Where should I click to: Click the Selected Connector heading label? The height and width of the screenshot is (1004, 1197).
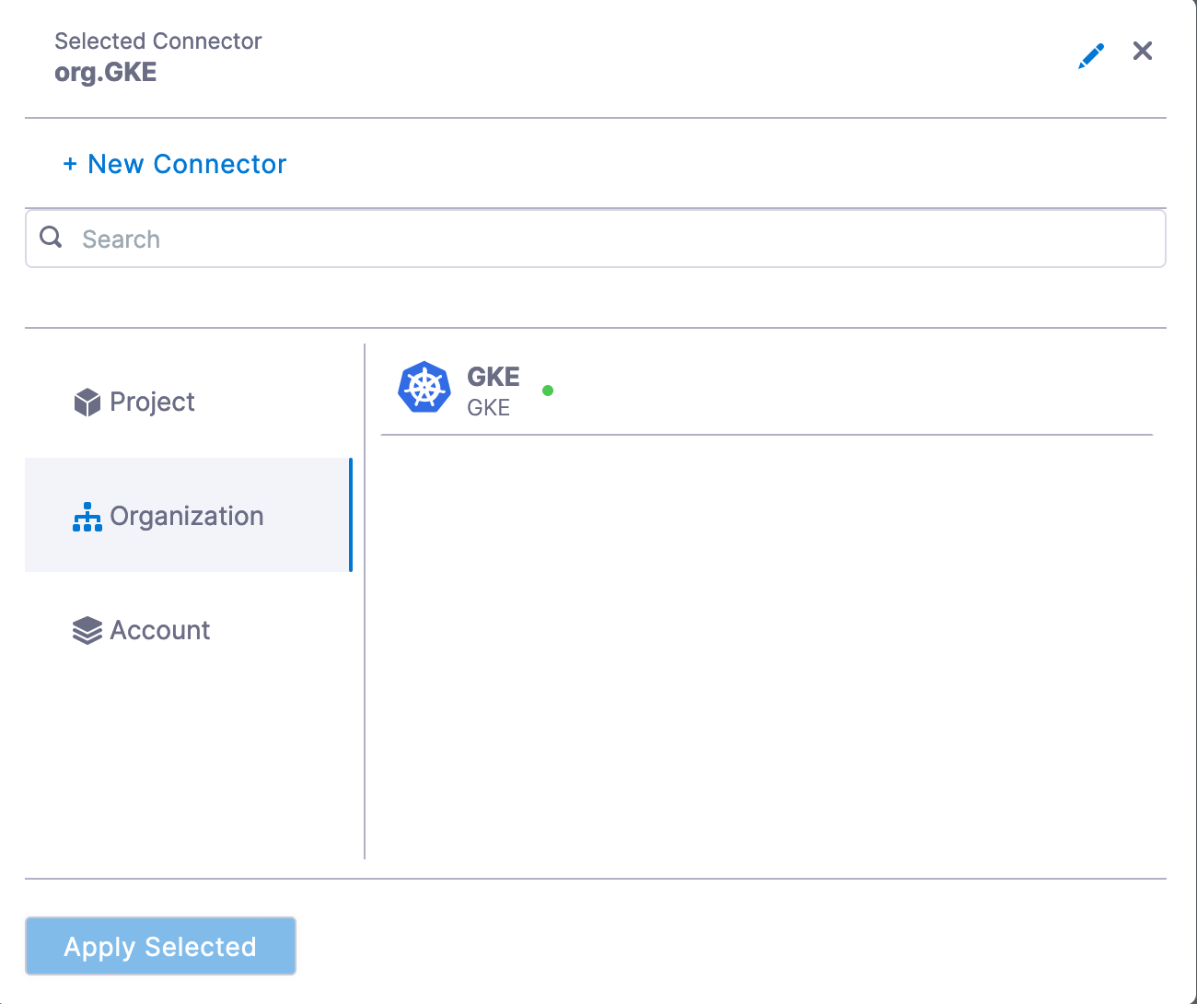coord(158,41)
